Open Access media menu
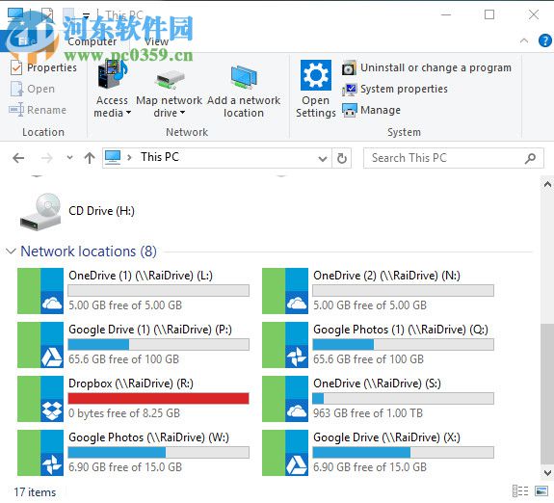Image resolution: width=554 pixels, height=503 pixels. point(112,89)
